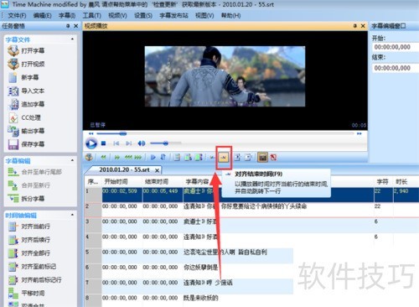Click the blue play-from-line toolbar icon
The width and height of the screenshot is (419, 307).
[x=153, y=158]
